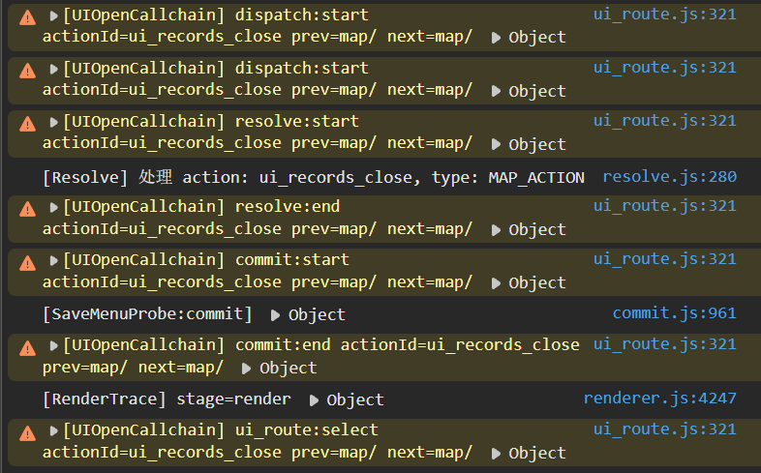Screen dimensions: 761x473
Task: Expand Object in the commit:end row
Action: click(247, 369)
